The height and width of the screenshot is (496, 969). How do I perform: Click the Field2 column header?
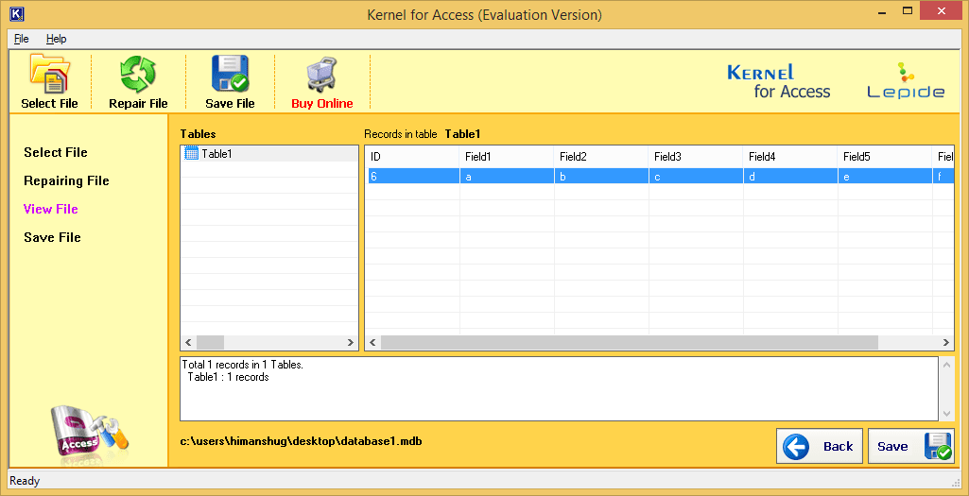(601, 157)
